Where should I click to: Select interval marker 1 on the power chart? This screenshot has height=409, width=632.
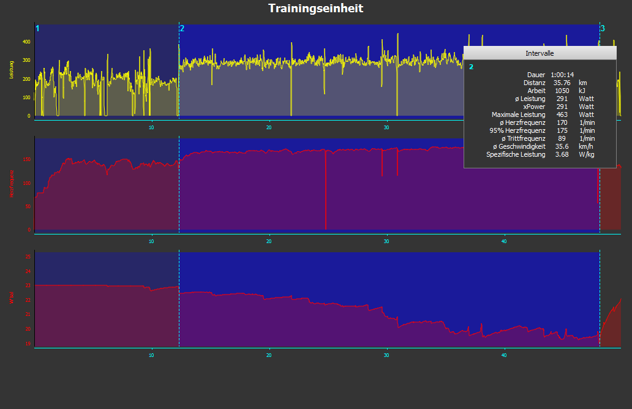37,29
